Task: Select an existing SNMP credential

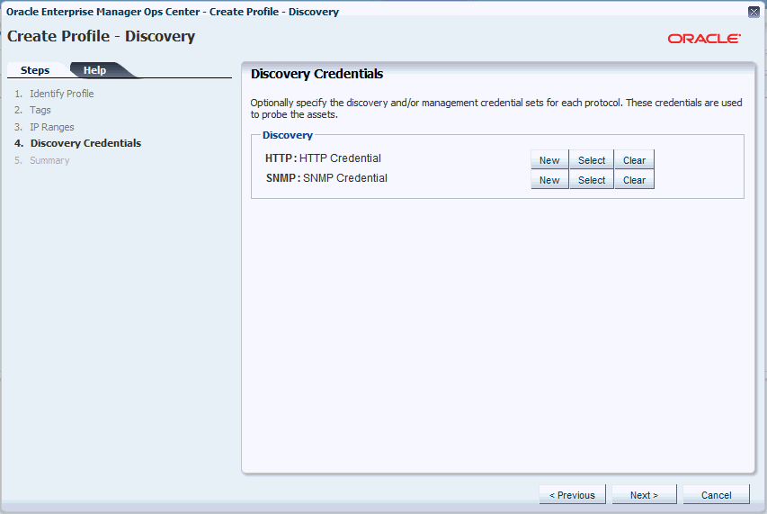Action: tap(592, 180)
